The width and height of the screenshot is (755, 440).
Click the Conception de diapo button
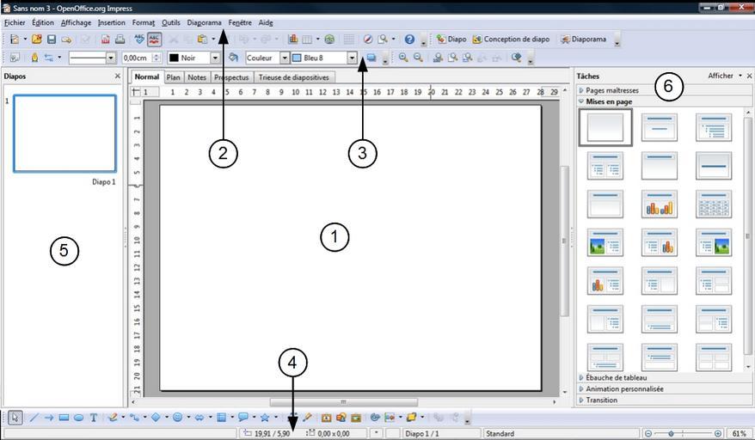point(511,40)
